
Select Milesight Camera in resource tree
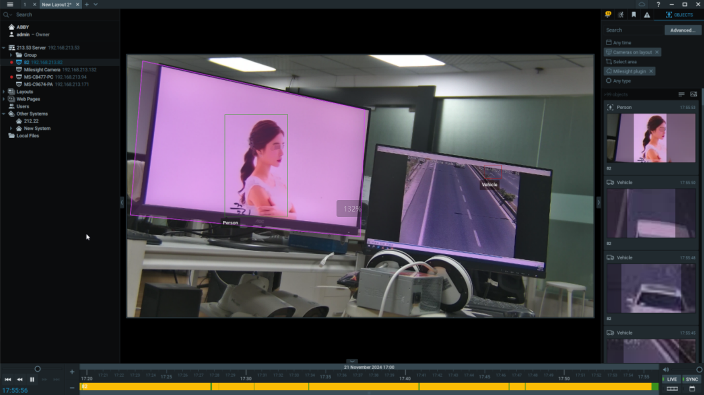coord(42,70)
